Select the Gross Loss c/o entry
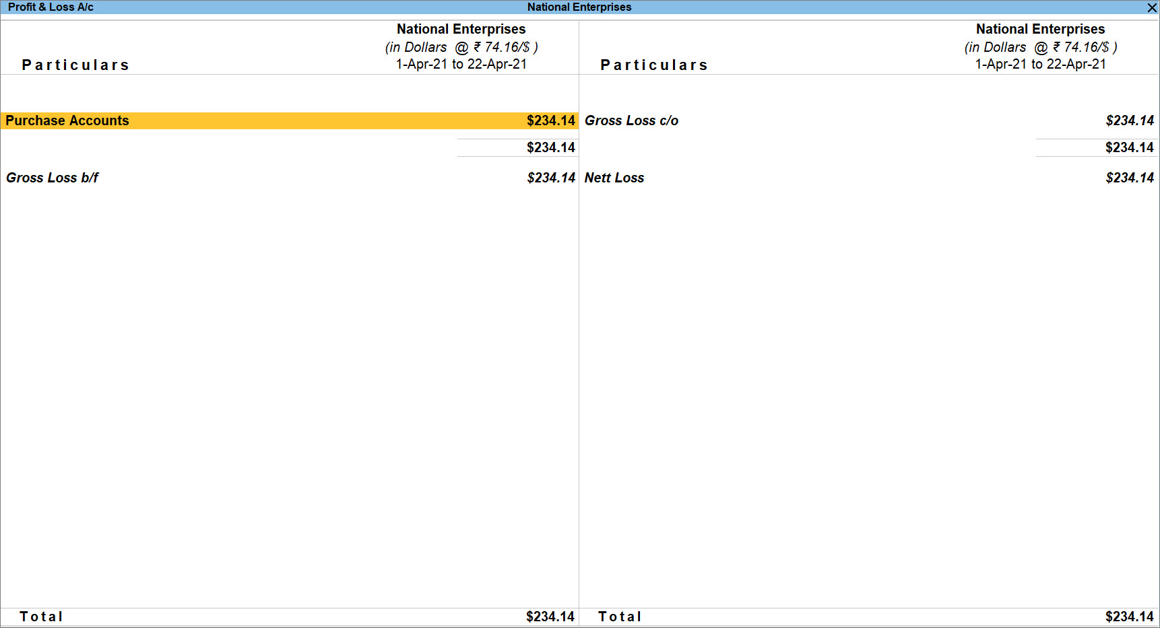This screenshot has height=628, width=1160. (631, 120)
